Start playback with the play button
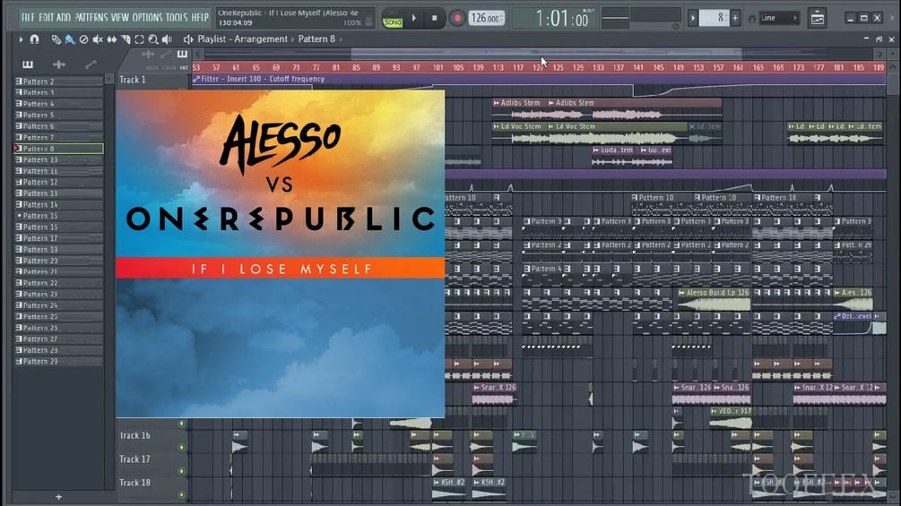 pos(413,18)
